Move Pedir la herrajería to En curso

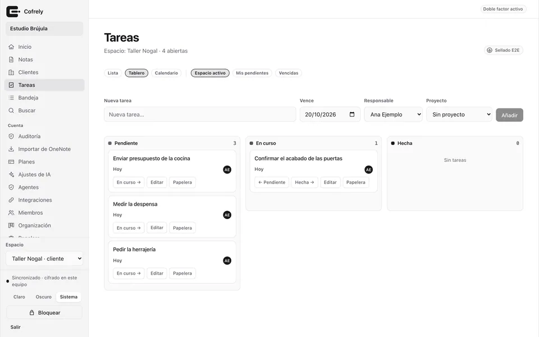tap(129, 274)
